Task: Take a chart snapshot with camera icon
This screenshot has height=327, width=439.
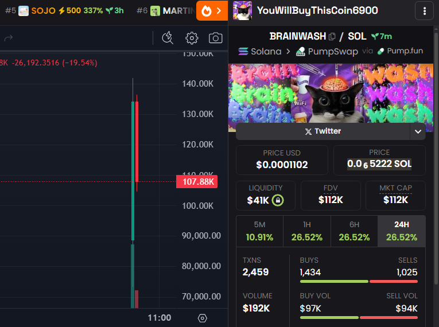Action: (215, 38)
